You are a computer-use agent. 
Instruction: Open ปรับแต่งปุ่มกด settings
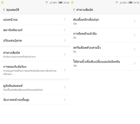(35, 40)
